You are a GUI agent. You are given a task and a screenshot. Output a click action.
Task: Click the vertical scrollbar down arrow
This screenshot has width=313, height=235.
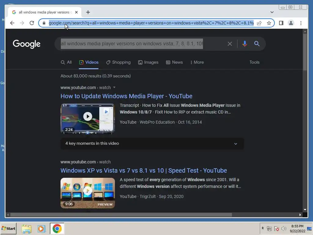tap(305, 210)
